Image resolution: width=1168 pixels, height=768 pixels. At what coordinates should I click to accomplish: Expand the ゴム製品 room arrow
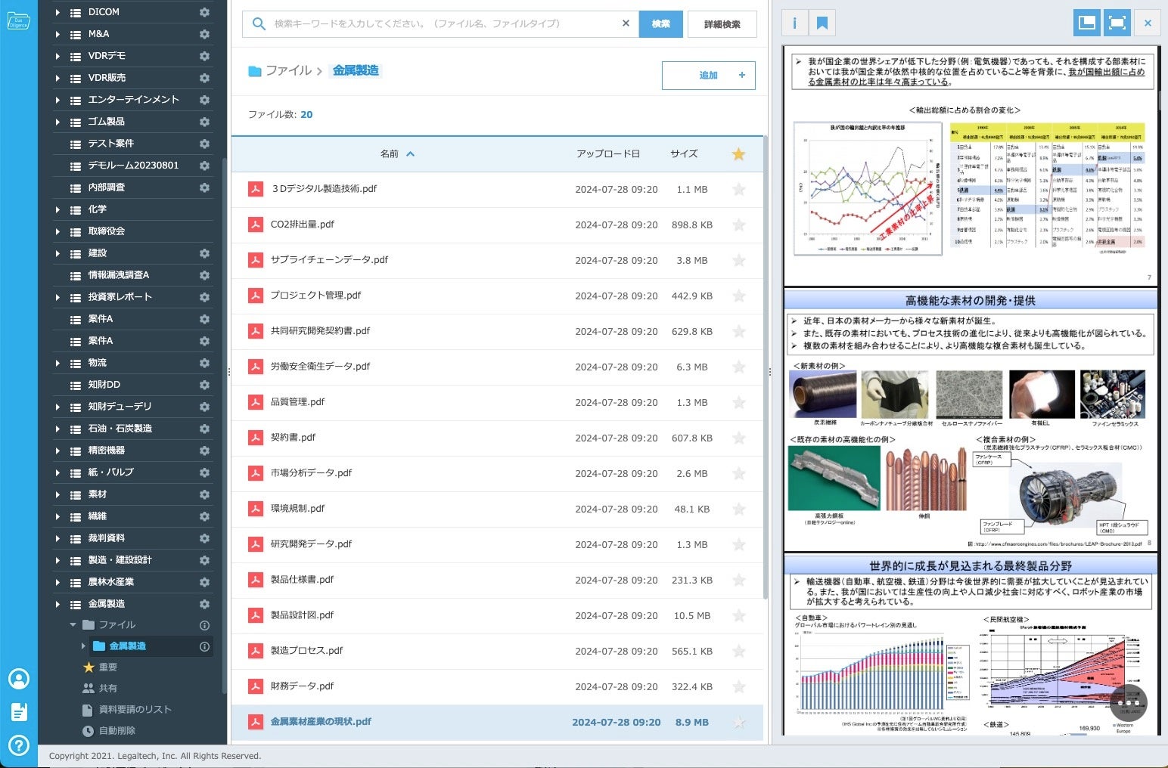[57, 122]
